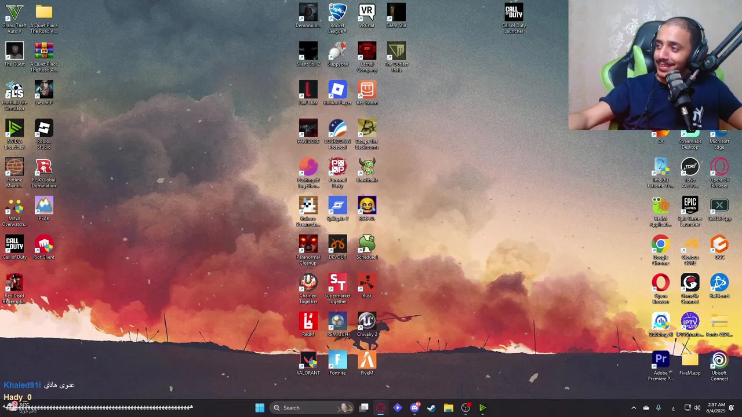Open Google Chrome desktop shortcut
Image resolution: width=742 pixels, height=417 pixels.
(x=661, y=250)
